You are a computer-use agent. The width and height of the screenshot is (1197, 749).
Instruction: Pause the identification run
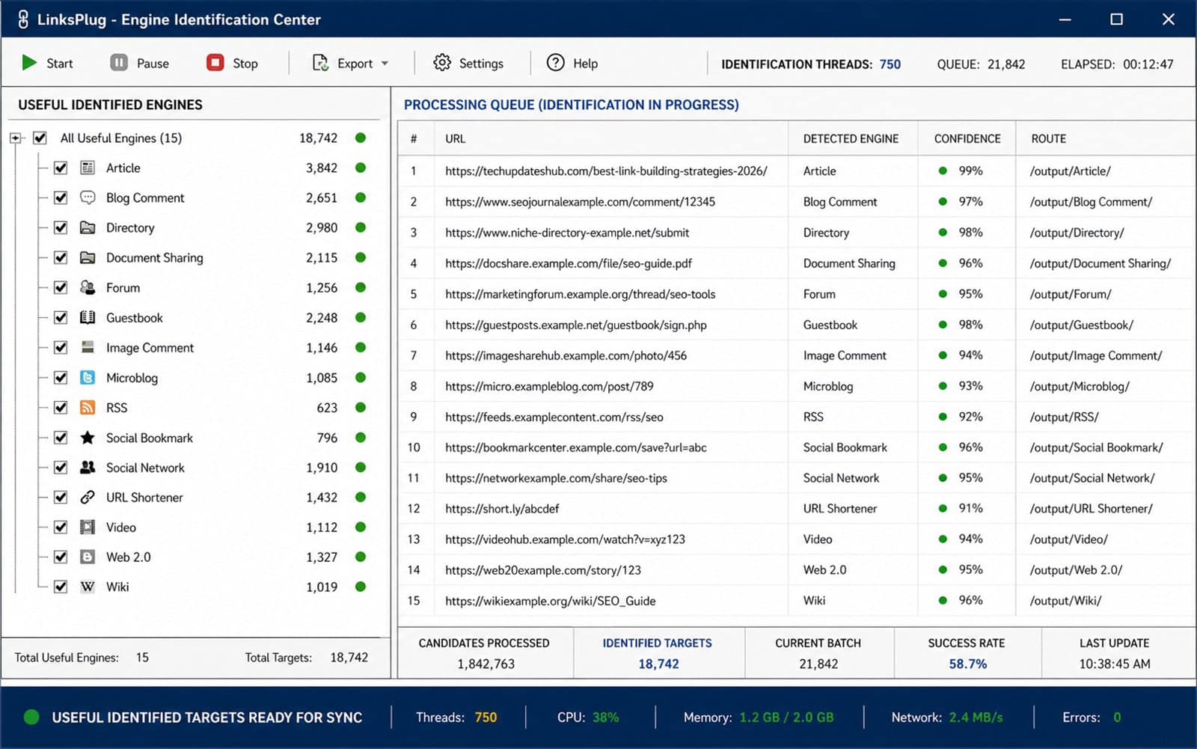[x=140, y=63]
